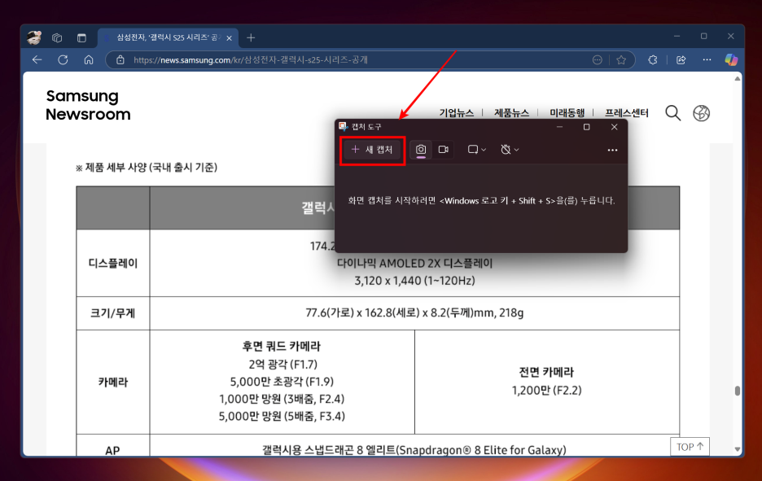This screenshot has width=762, height=481.
Task: Click the 카메라 table row header
Action: (x=112, y=382)
